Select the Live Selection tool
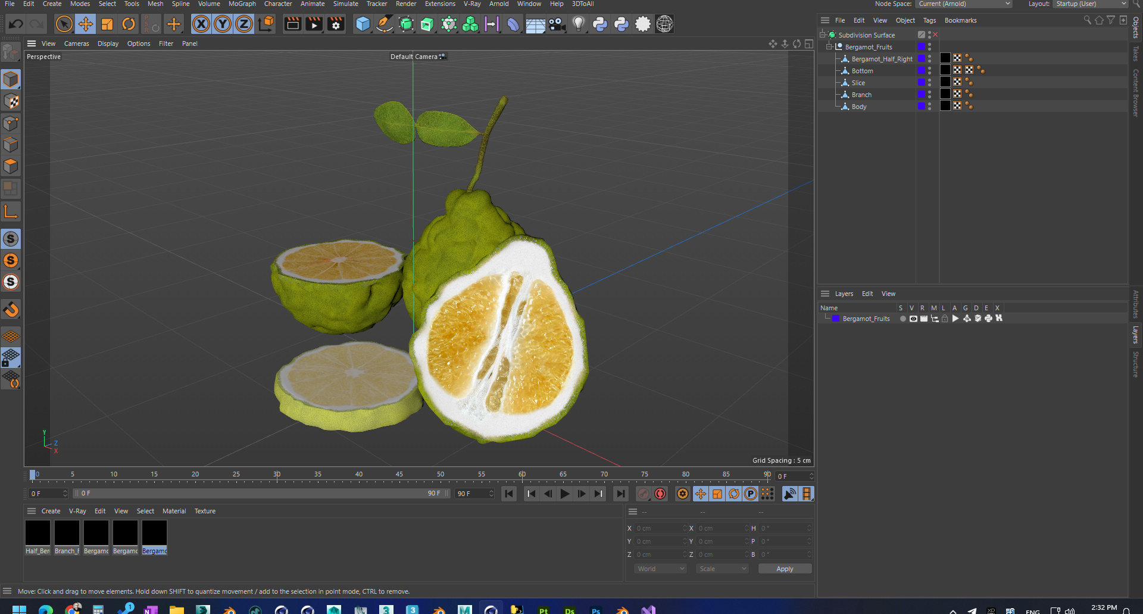Image resolution: width=1143 pixels, height=614 pixels. 64,24
